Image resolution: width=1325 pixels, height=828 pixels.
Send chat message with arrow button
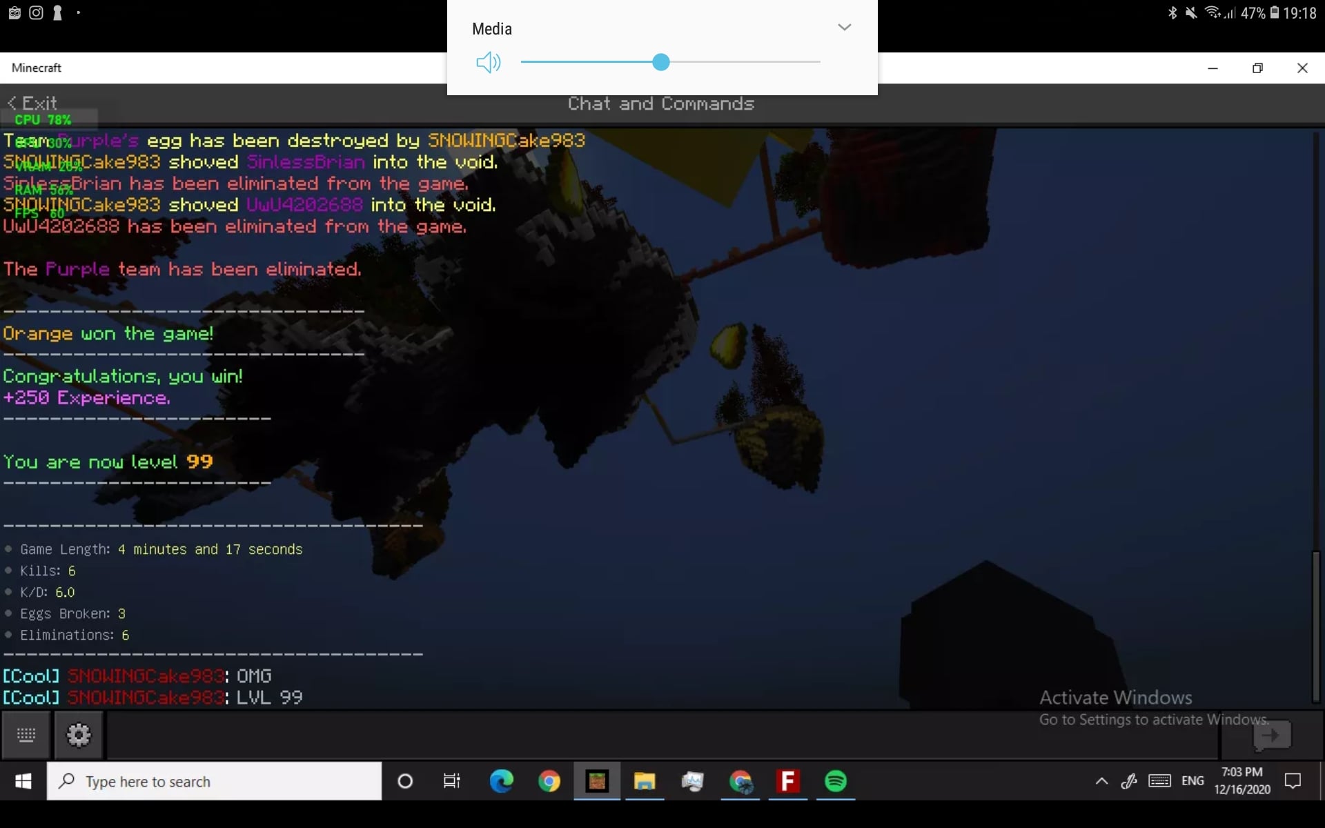[x=1271, y=736]
